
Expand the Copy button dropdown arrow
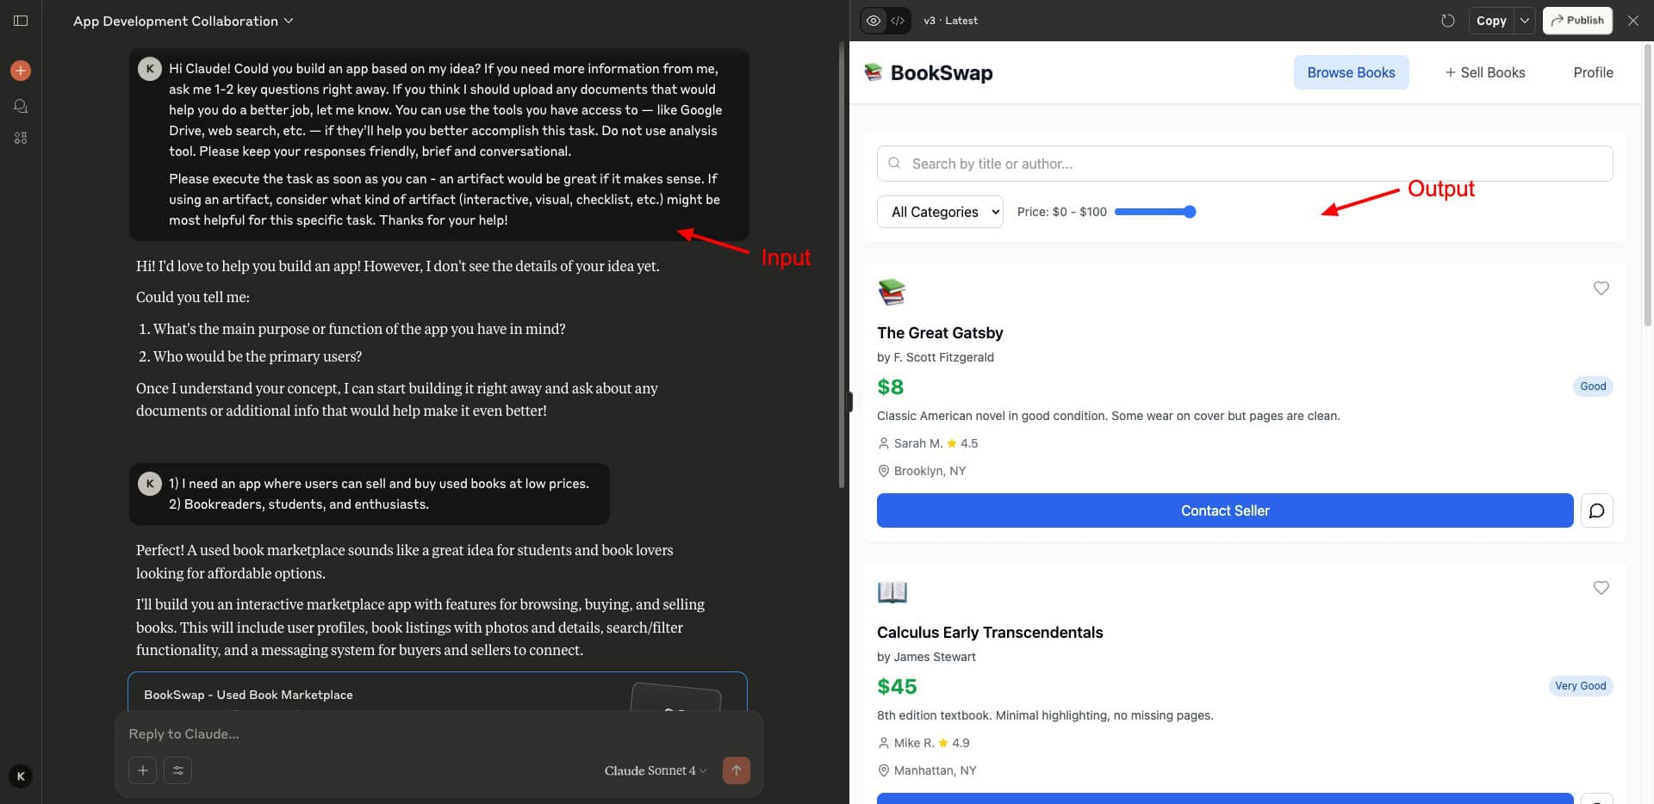coord(1524,21)
